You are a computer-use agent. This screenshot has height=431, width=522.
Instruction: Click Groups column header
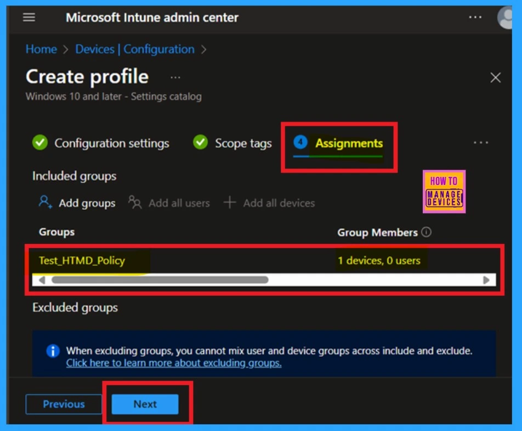(x=56, y=232)
